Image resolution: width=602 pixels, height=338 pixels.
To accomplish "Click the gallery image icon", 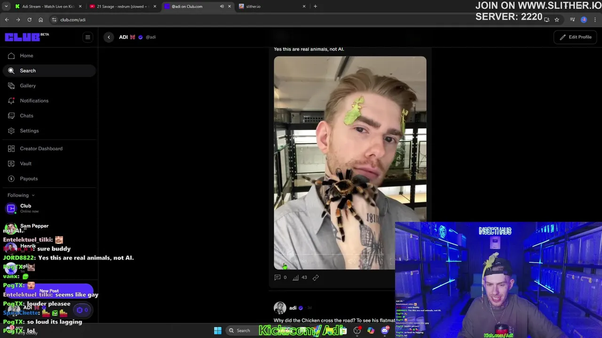I will (x=11, y=85).
